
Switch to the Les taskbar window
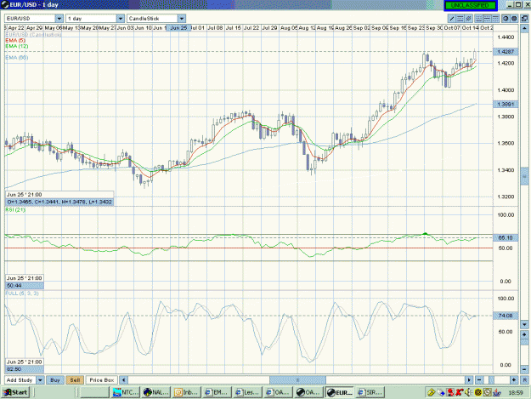point(247,392)
